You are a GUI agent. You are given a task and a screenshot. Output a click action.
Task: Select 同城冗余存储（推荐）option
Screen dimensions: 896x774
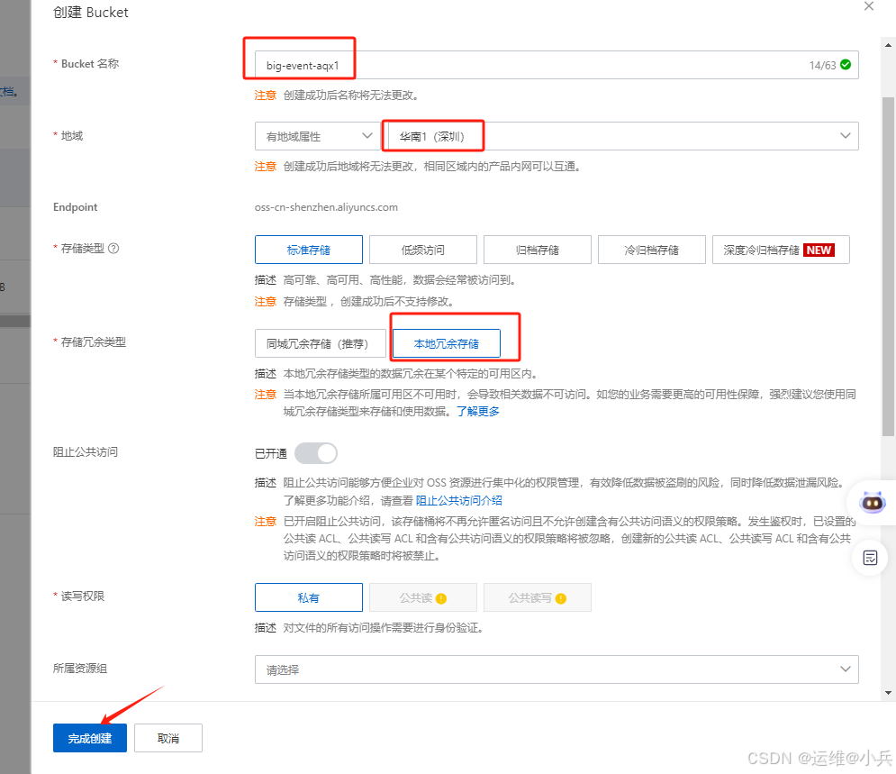tap(320, 343)
